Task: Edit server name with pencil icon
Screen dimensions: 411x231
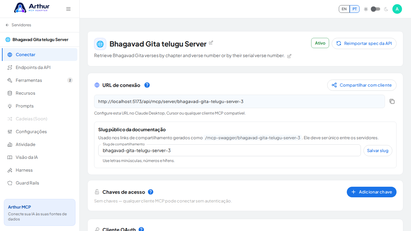Action: [x=211, y=43]
